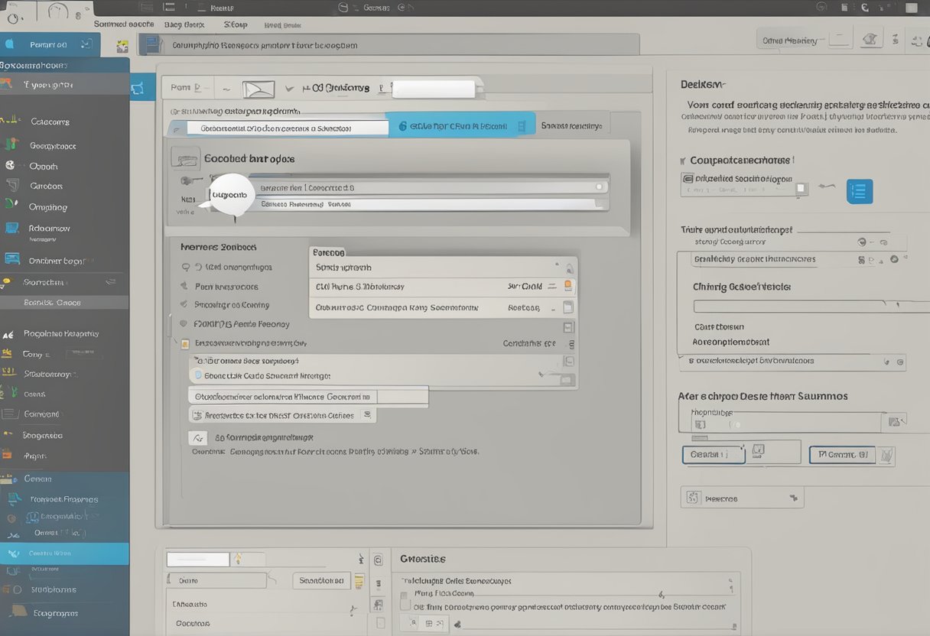Select the blue radio button in highlighted row
The height and width of the screenshot is (636, 930).
pos(197,375)
